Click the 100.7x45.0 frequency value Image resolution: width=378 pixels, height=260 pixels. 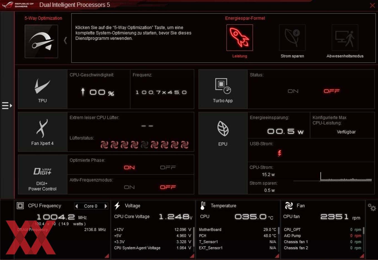161,92
